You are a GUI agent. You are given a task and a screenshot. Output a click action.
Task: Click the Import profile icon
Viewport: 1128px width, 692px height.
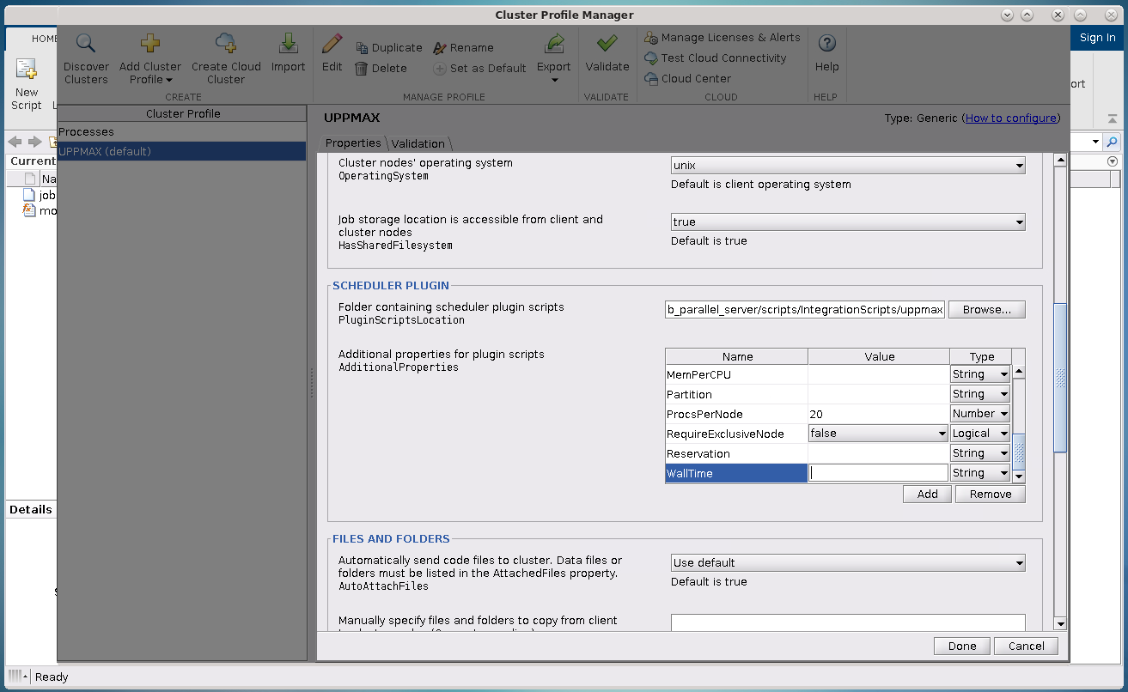pos(288,44)
